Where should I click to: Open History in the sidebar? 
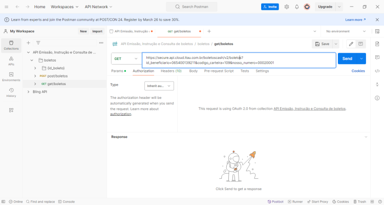[11, 93]
